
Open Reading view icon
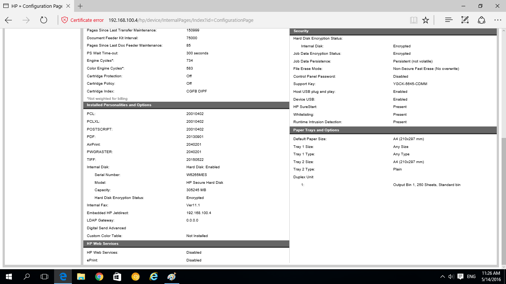pos(414,20)
